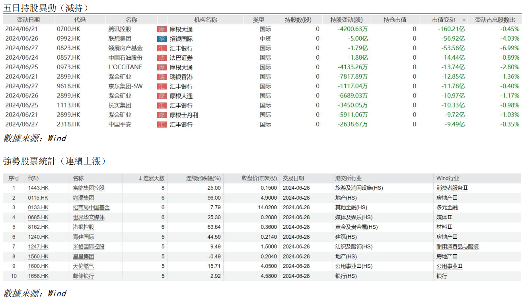The image size is (524, 298).
Task: Open the 1240.HK stock code link
Action: 38,237
